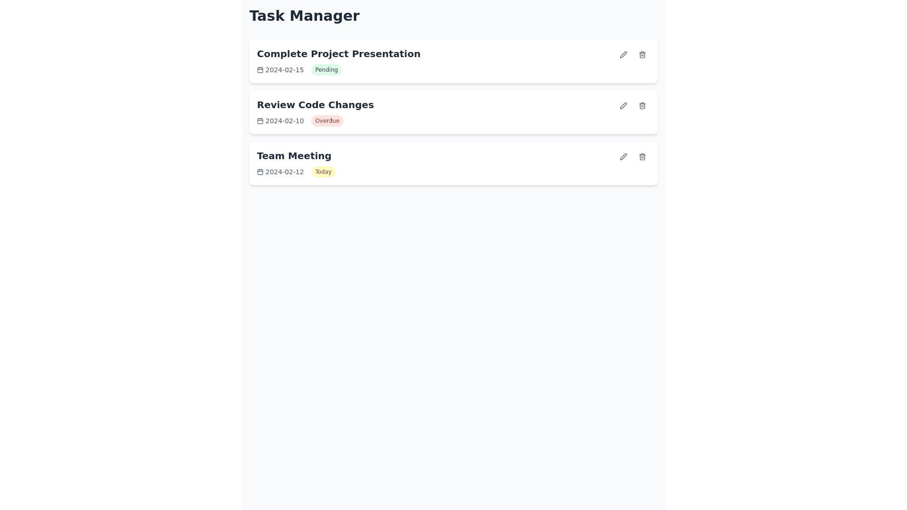Click pencil icon for Review Code Changes
The width and height of the screenshot is (907, 510).
click(x=623, y=106)
